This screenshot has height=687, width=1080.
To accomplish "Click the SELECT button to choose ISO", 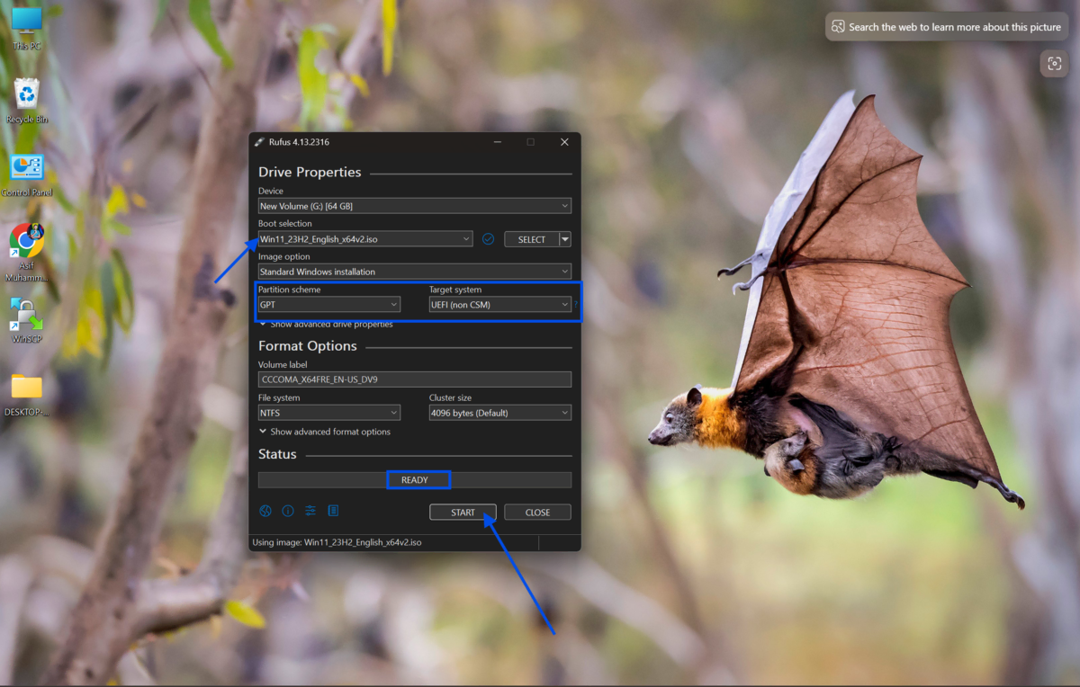I will tap(531, 239).
